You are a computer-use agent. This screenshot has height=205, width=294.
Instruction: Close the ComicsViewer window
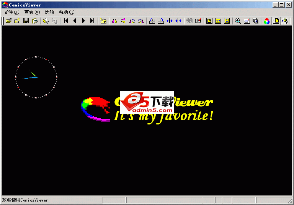coord(289,5)
